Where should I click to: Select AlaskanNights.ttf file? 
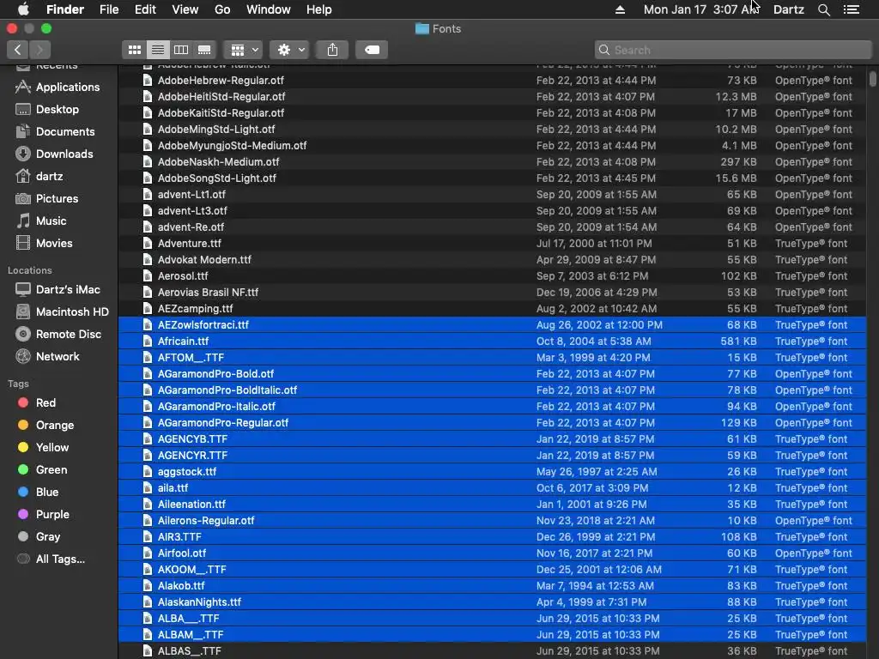coord(492,602)
